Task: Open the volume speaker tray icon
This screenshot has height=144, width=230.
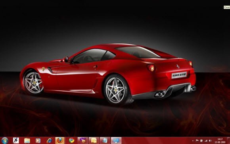Action: [210, 141]
